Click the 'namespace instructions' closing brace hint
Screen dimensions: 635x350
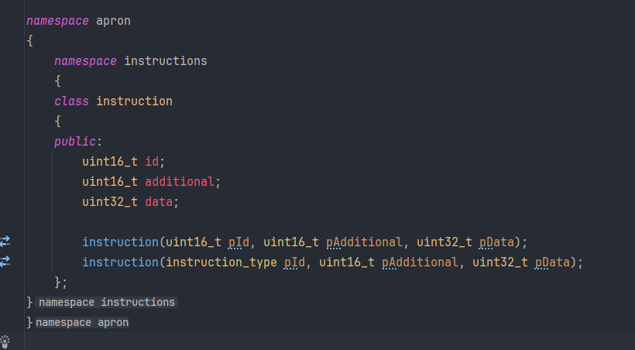[107, 302]
